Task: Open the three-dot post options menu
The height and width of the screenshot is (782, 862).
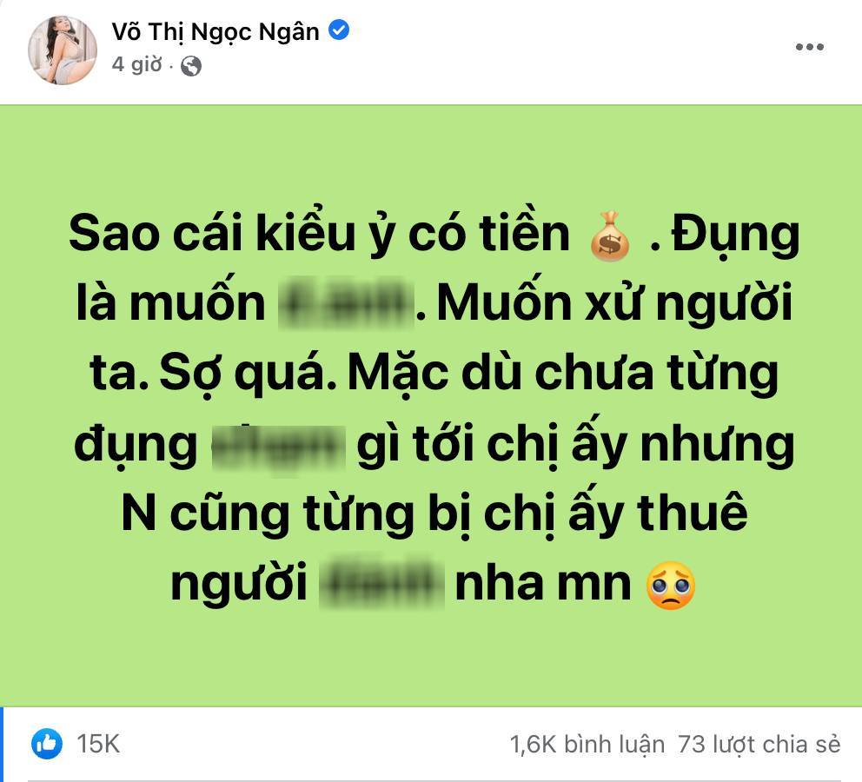Action: click(809, 47)
